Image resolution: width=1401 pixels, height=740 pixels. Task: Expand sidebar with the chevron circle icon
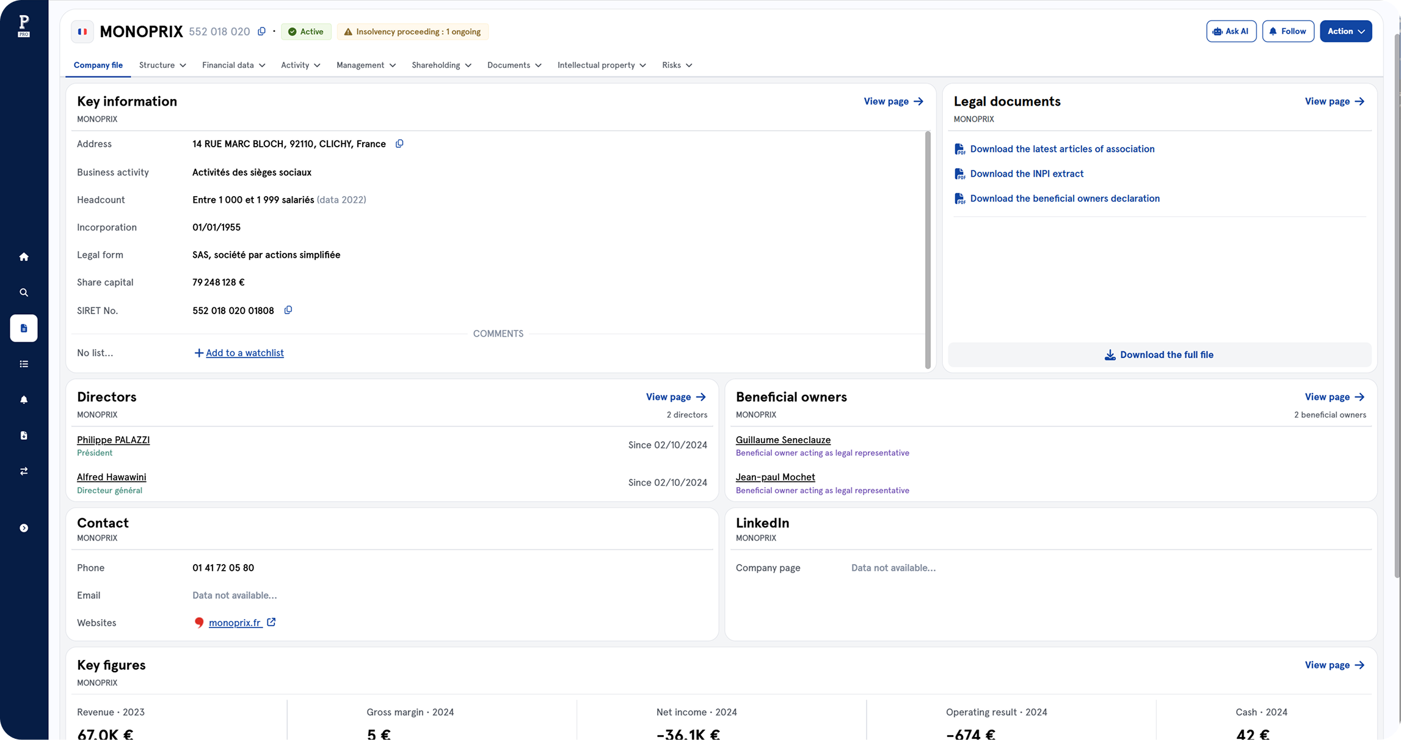pyautogui.click(x=24, y=528)
